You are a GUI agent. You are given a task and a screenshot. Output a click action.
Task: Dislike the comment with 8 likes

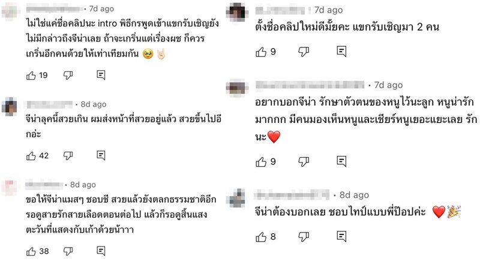coord(304,237)
